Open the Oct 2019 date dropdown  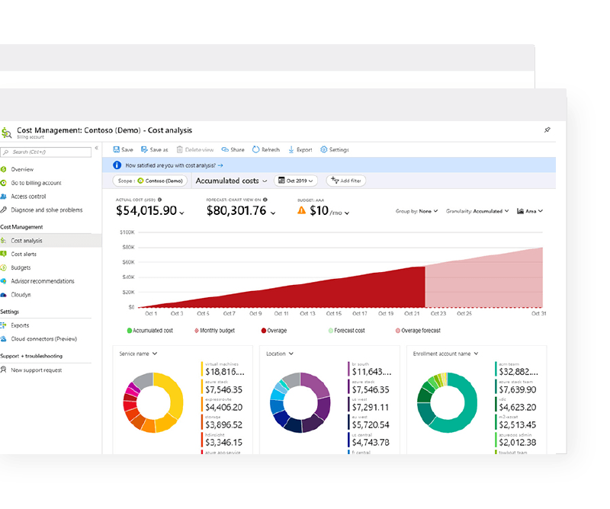point(296,181)
